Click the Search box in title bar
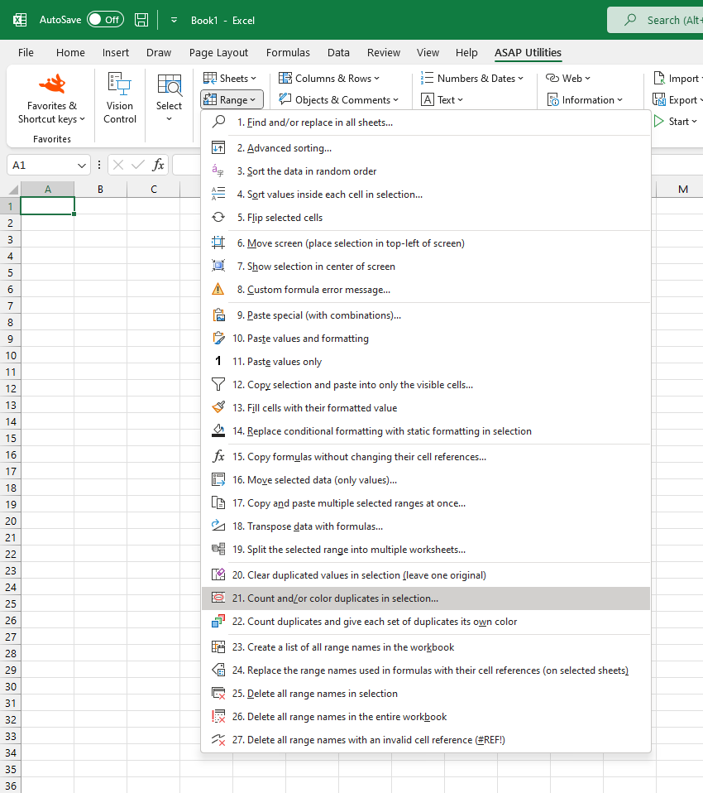Image resolution: width=703 pixels, height=793 pixels. click(656, 20)
